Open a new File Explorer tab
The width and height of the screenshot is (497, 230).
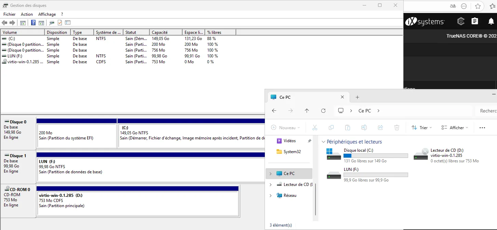pyautogui.click(x=357, y=97)
